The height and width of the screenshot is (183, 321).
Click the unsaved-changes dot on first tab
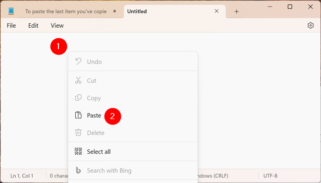coord(114,11)
